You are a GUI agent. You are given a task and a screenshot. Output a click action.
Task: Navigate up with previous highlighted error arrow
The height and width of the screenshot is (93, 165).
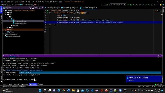coord(159,11)
